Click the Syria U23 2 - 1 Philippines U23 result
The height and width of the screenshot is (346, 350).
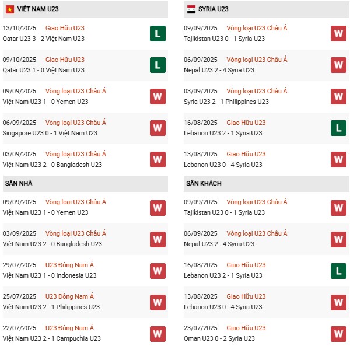tap(226, 102)
